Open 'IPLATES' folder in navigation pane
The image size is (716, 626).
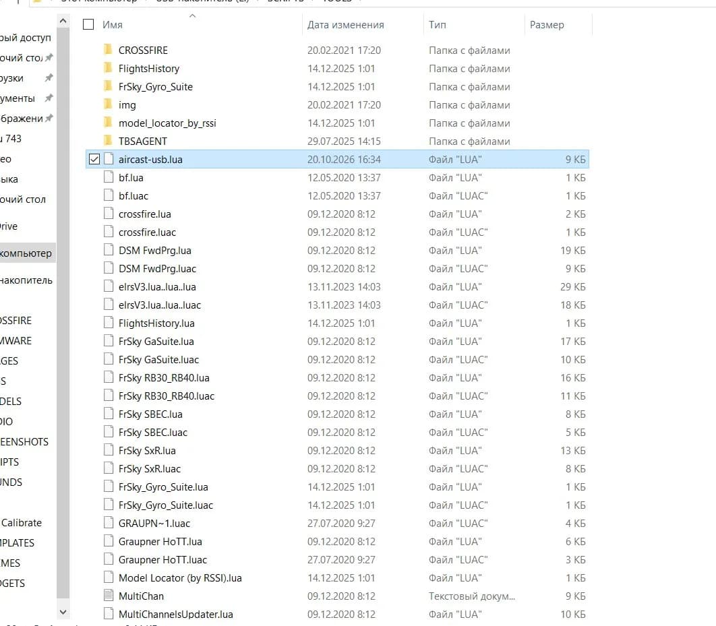click(x=18, y=543)
